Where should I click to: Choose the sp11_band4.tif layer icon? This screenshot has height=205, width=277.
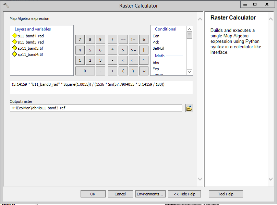[14, 54]
